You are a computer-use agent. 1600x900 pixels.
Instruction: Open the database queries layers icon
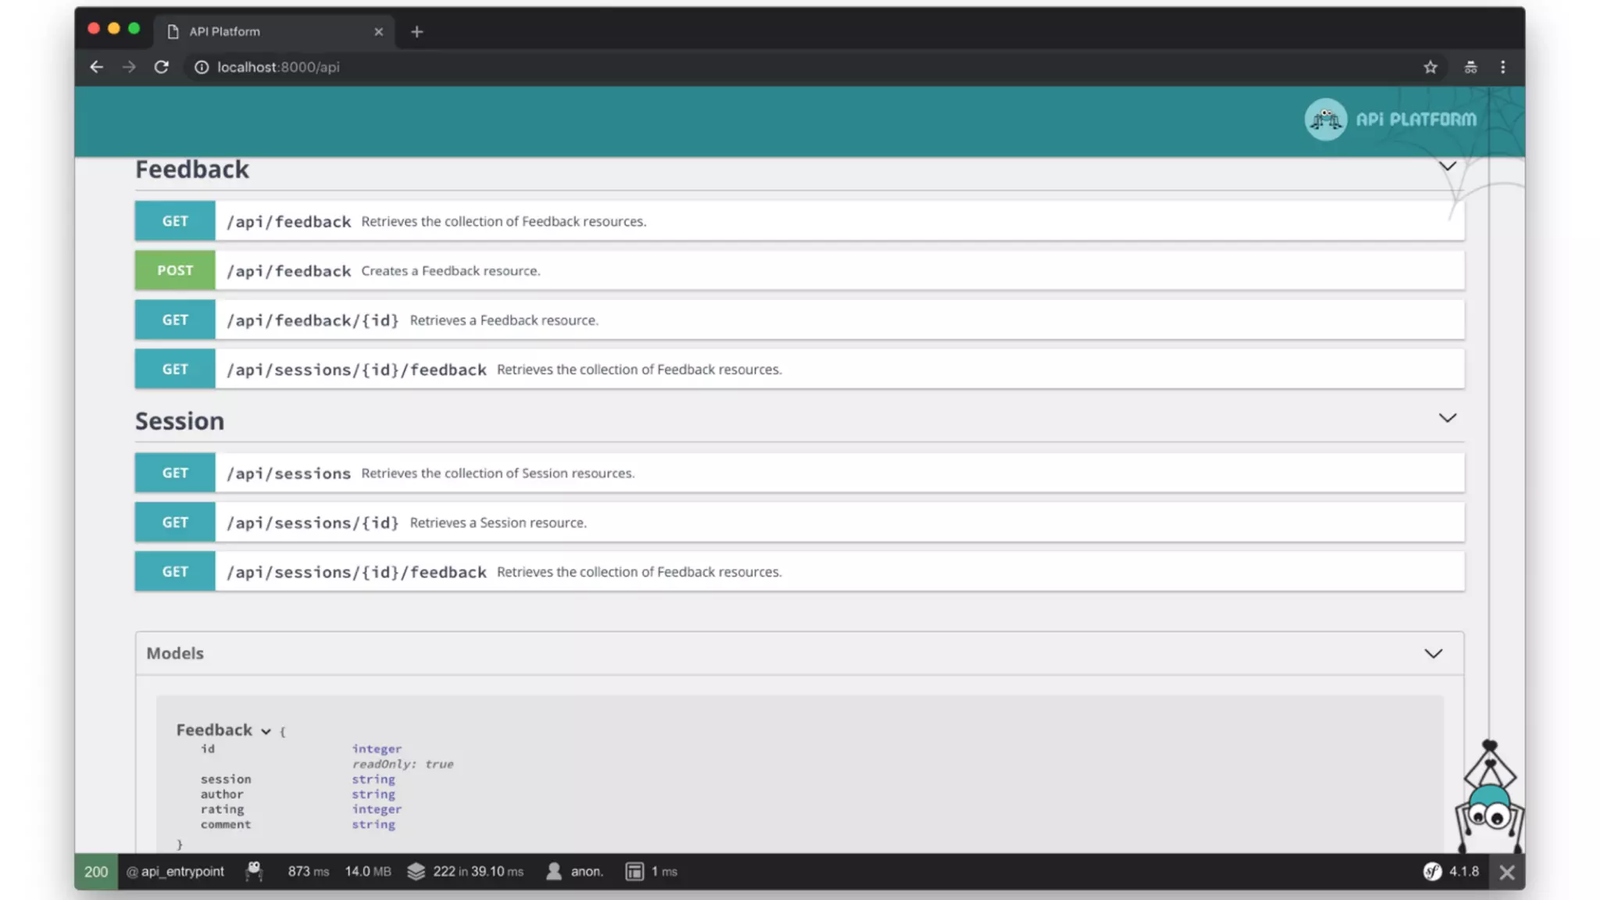[416, 871]
